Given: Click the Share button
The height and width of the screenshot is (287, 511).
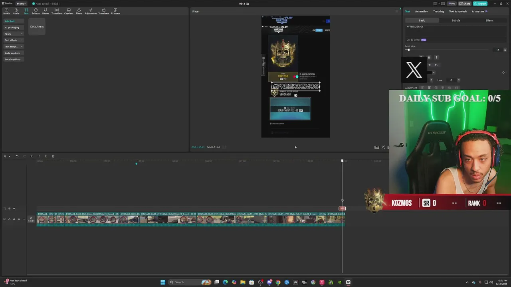Looking at the screenshot, I should (x=465, y=4).
